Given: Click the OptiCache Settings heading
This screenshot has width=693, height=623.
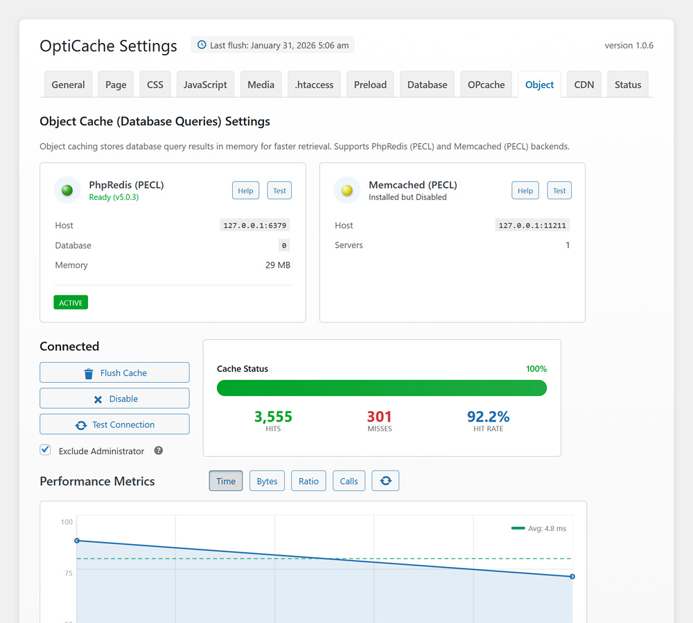Looking at the screenshot, I should point(108,46).
